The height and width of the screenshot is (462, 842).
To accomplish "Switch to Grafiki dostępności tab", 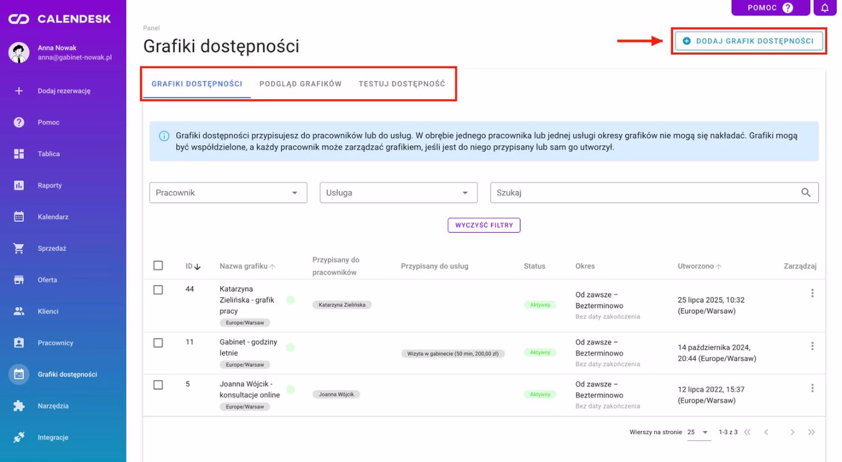I will [197, 84].
